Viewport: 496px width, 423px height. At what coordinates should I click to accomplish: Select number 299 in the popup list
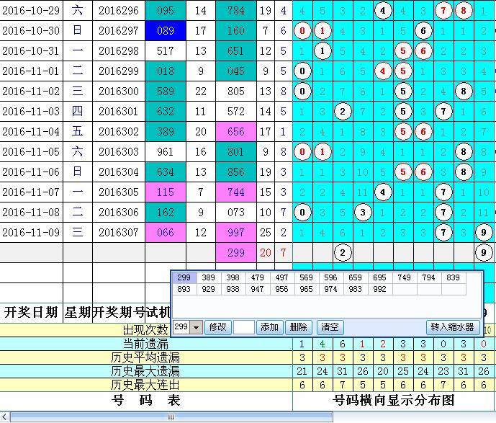click(184, 277)
